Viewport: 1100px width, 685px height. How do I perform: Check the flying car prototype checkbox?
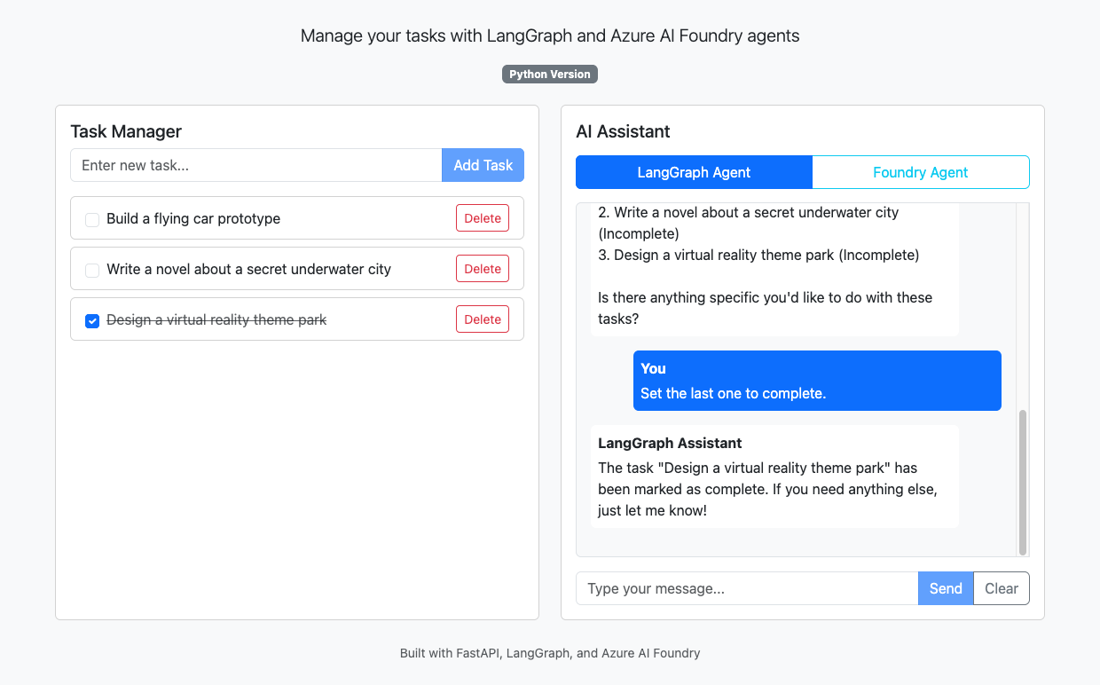tap(92, 219)
